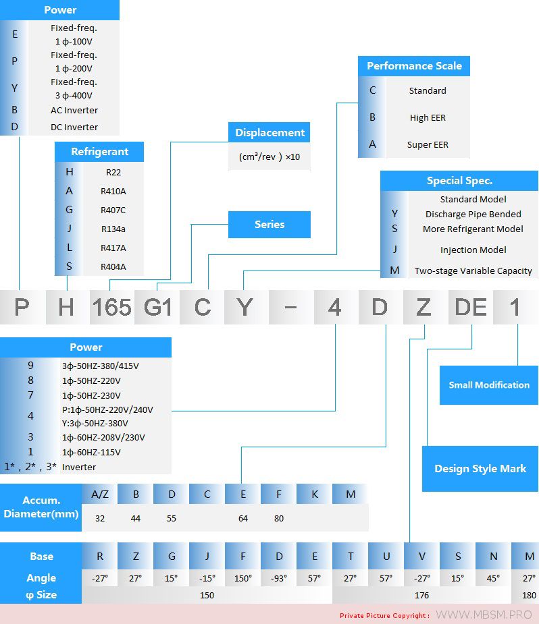Select the "Displacement" header

269,133
